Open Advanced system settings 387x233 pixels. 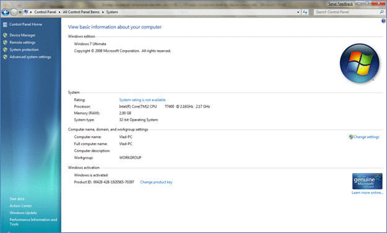click(30, 57)
